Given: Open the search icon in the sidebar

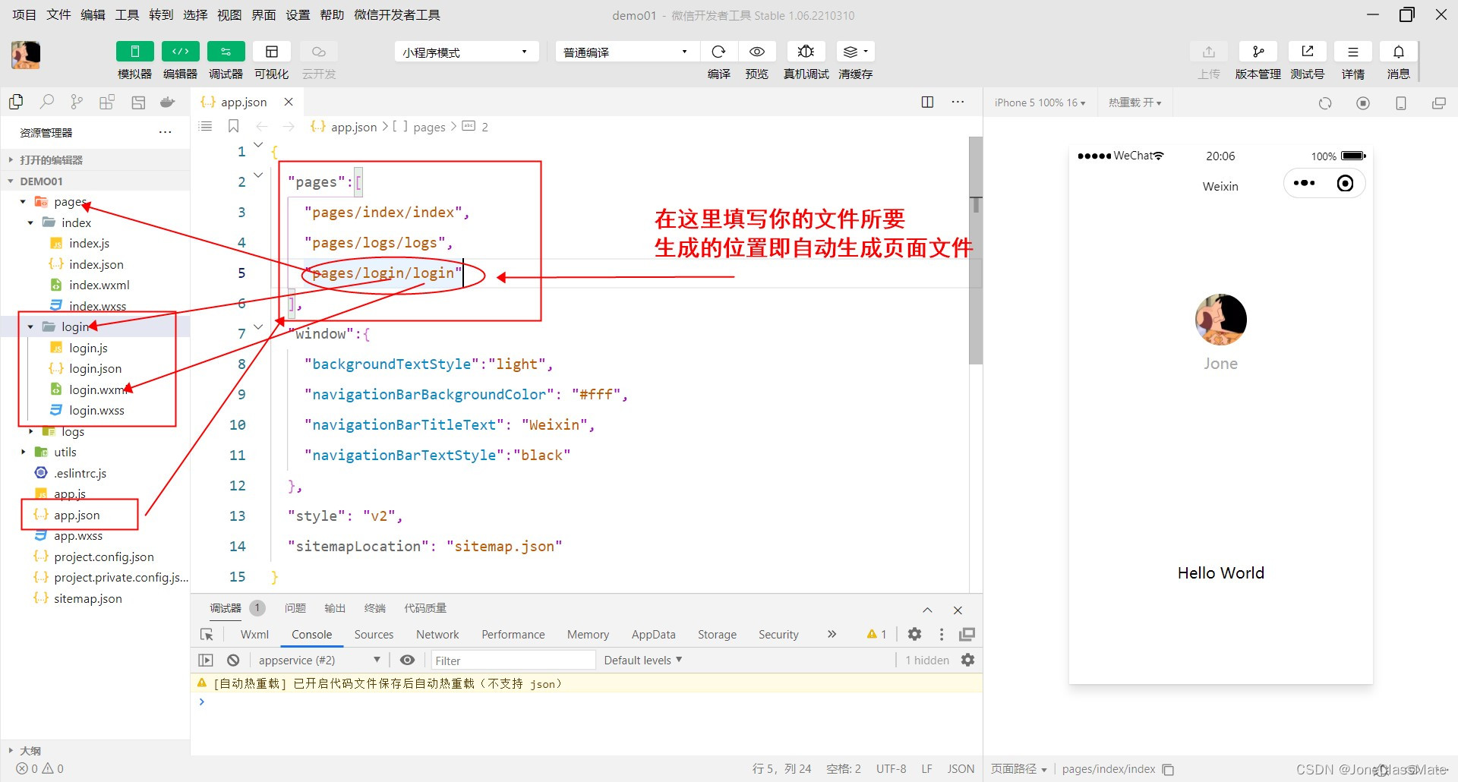Looking at the screenshot, I should click(47, 102).
